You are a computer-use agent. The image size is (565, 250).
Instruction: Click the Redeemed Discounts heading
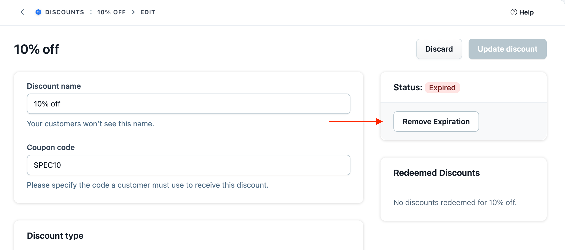tap(436, 173)
